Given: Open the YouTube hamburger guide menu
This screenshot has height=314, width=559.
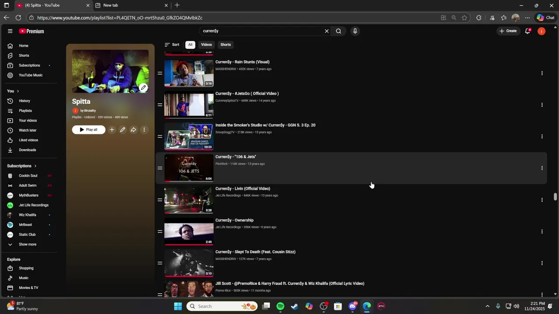Looking at the screenshot, I should coord(10,31).
